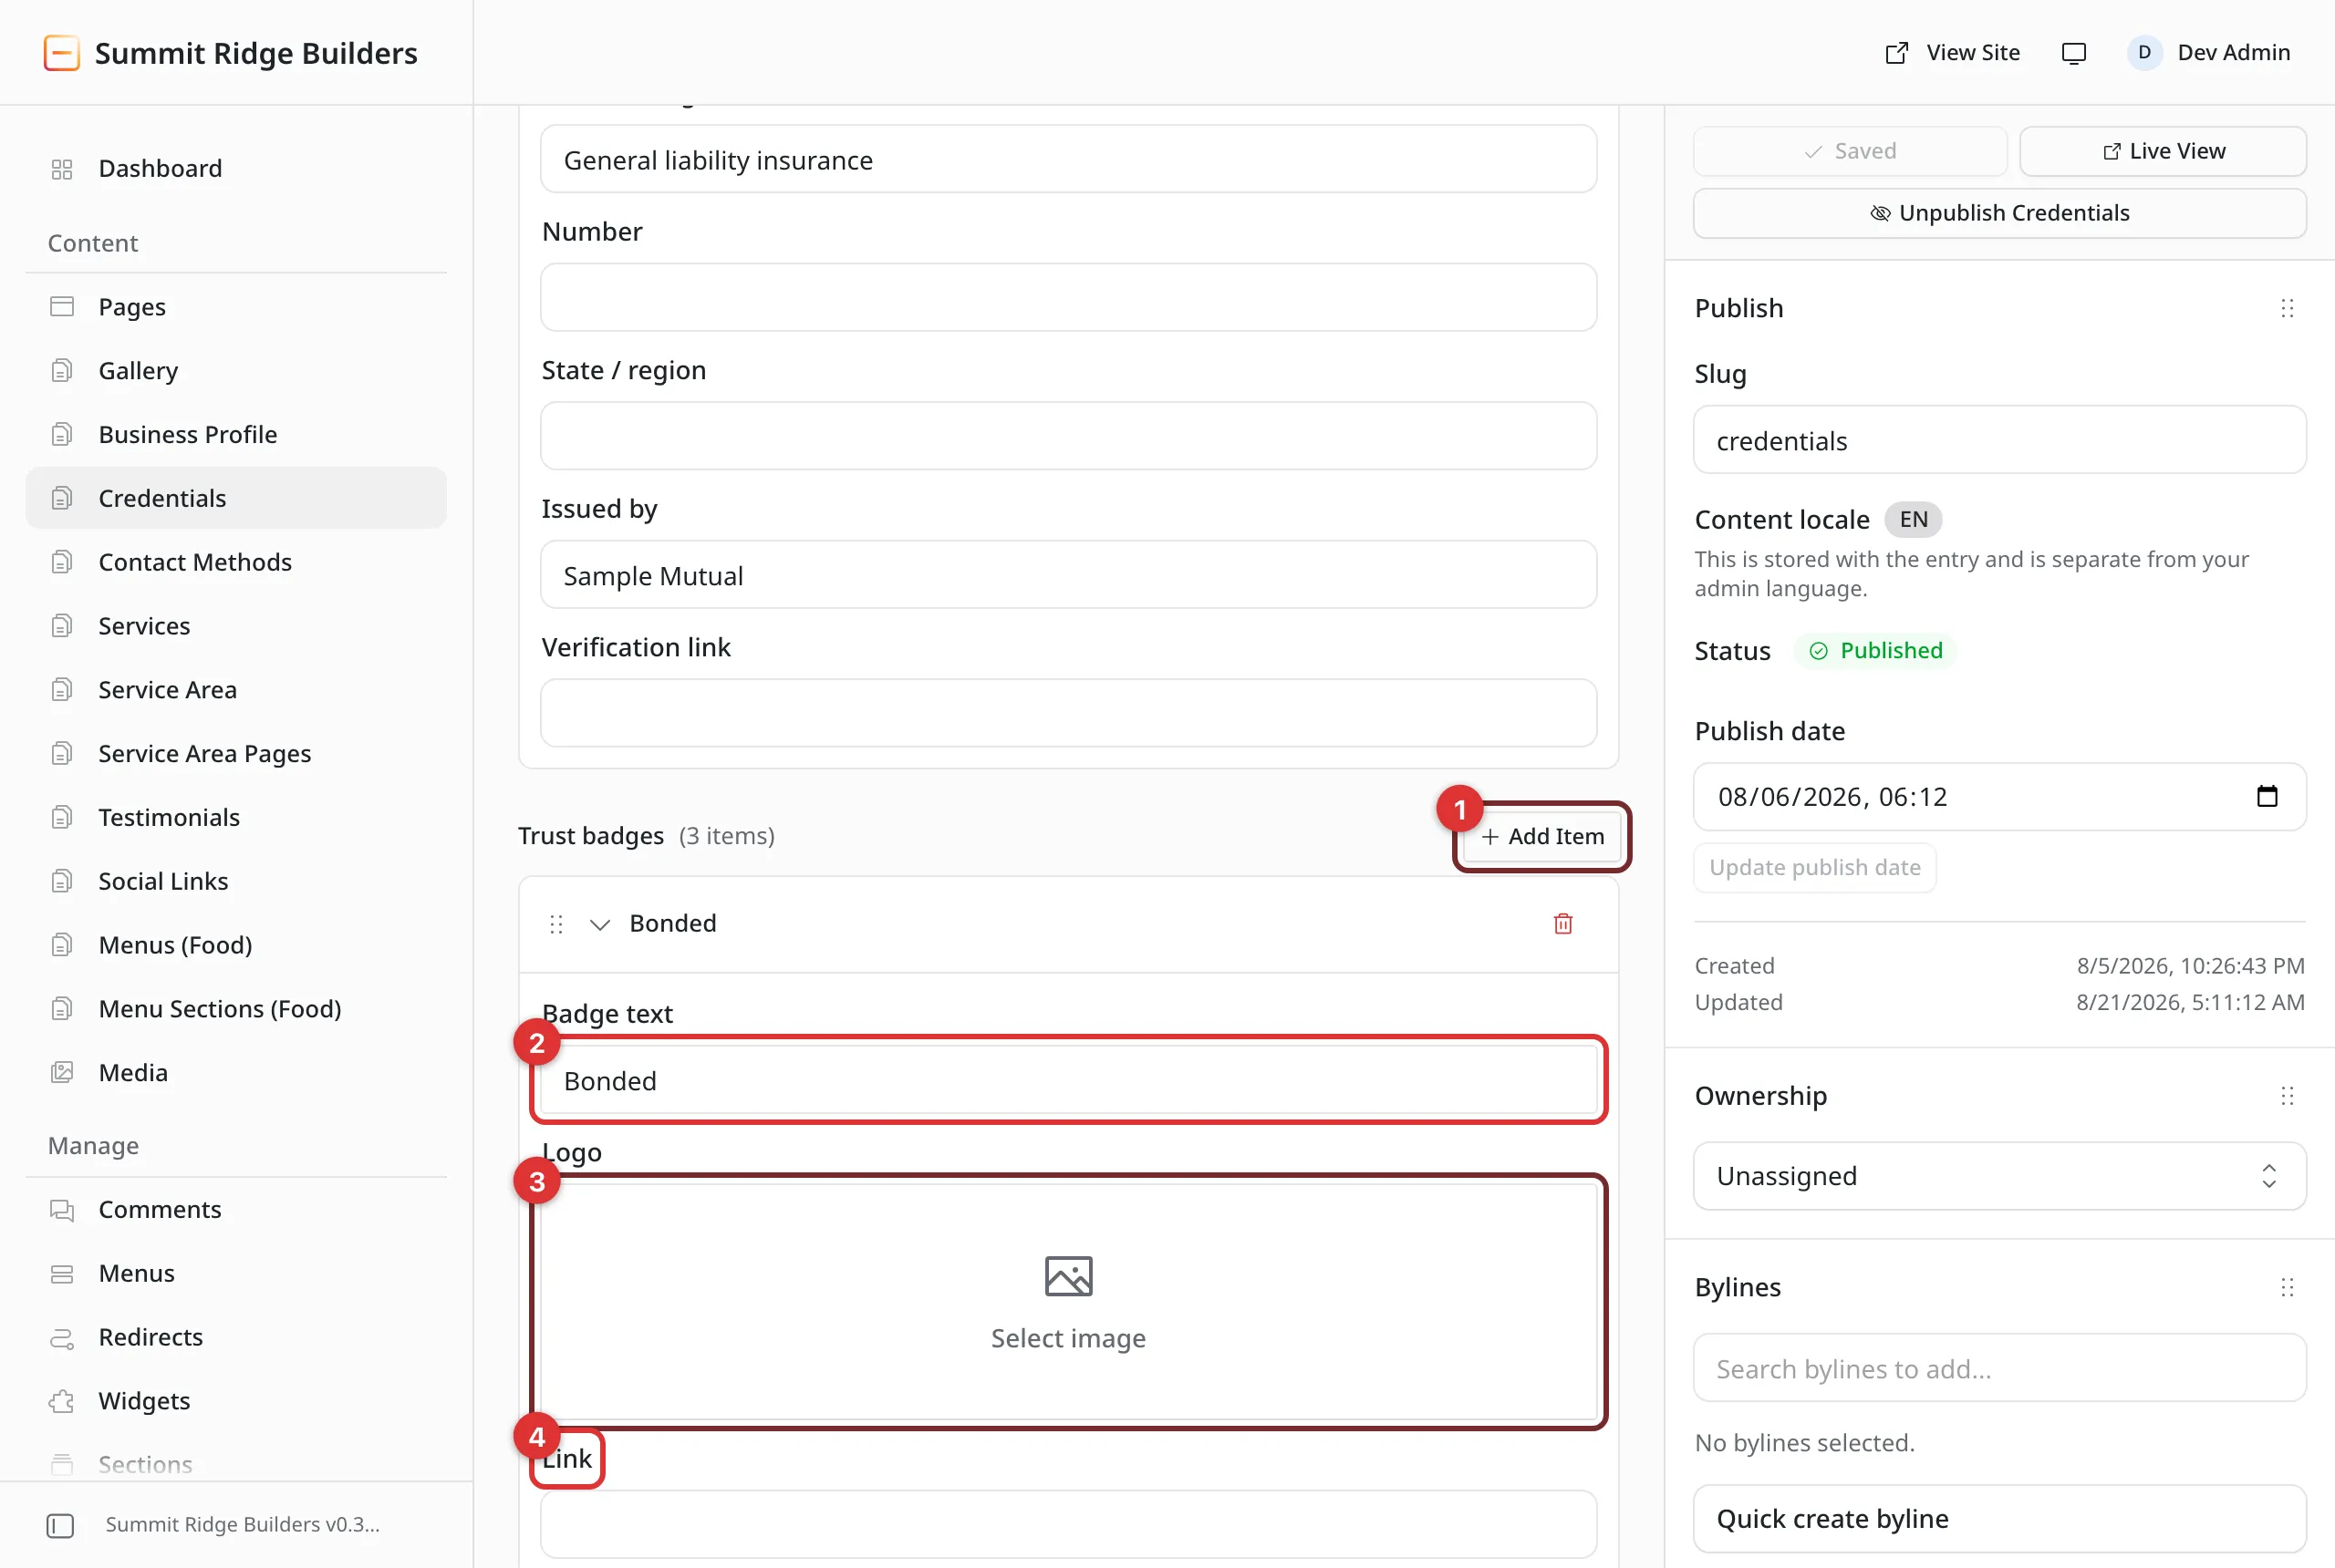Grab the Bonded item drag handle
Image resolution: width=2335 pixels, height=1568 pixels.
pos(556,924)
